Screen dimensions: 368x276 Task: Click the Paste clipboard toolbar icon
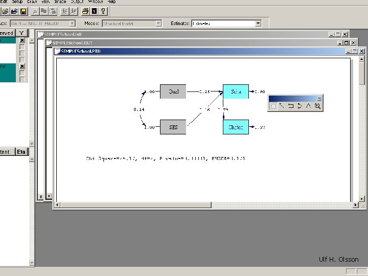(x=53, y=11)
